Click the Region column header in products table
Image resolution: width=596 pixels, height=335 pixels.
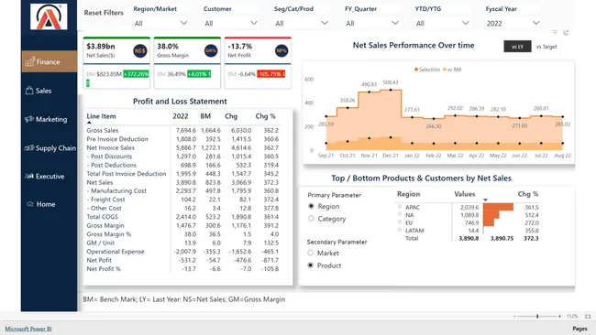click(x=409, y=194)
